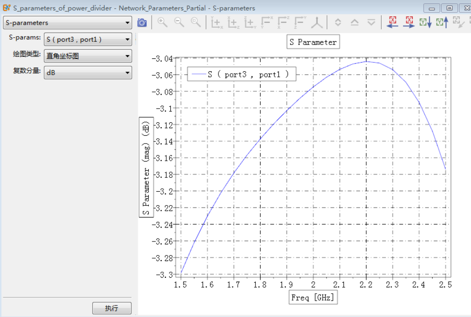471x317 pixels.
Task: Click the green Y down-arrow icon
Action: coord(426,22)
